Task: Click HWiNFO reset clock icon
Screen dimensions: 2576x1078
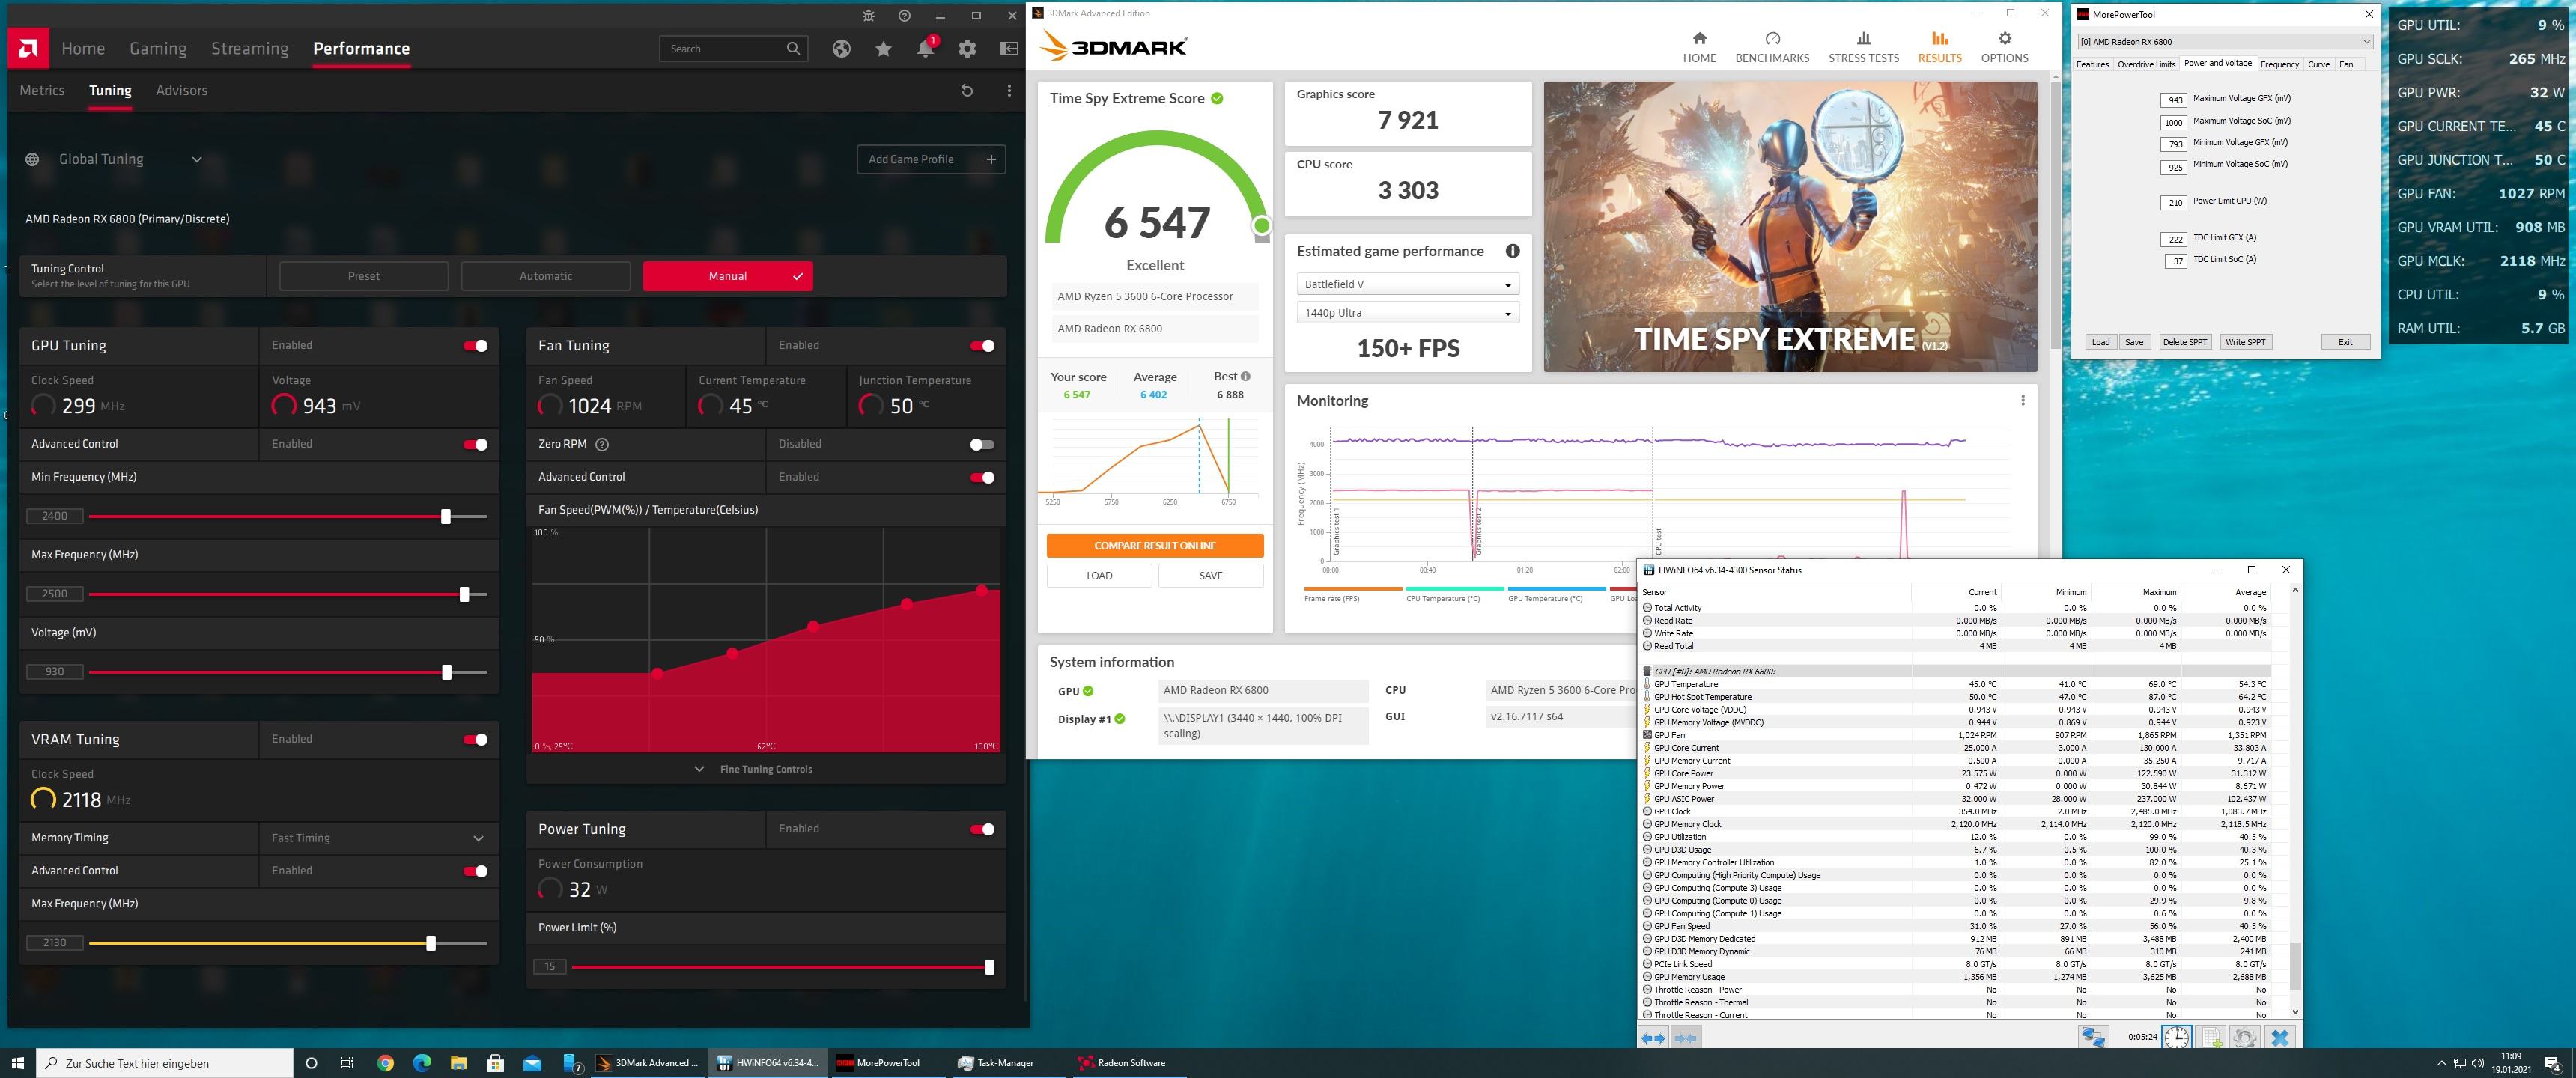Action: [2177, 1037]
